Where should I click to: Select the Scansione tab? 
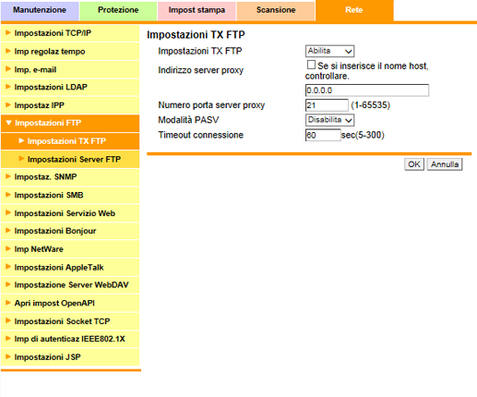click(x=276, y=10)
